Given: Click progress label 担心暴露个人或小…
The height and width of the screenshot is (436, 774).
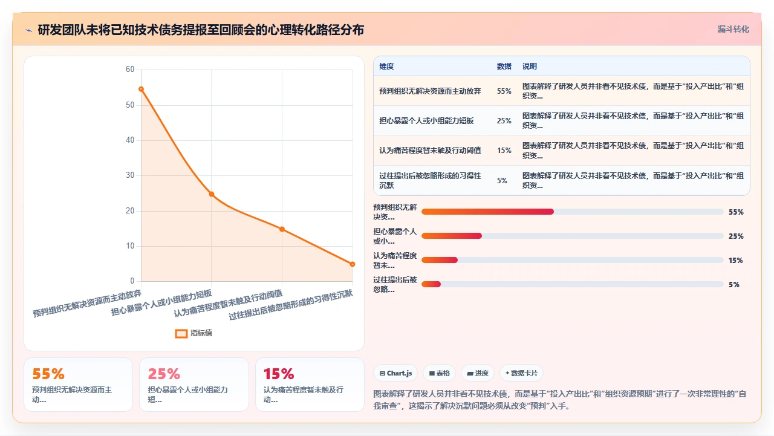Looking at the screenshot, I should [395, 236].
